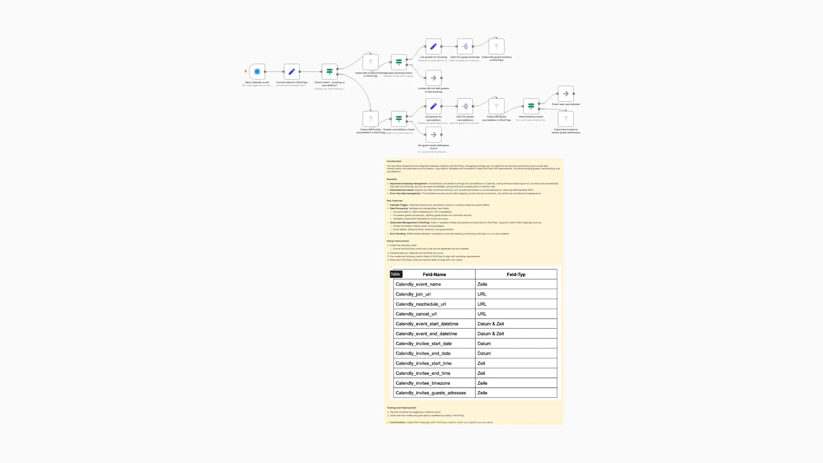Select Subscribe invitee to empty guest addresses node
Viewport: 823px width, 463px height.
click(566, 119)
